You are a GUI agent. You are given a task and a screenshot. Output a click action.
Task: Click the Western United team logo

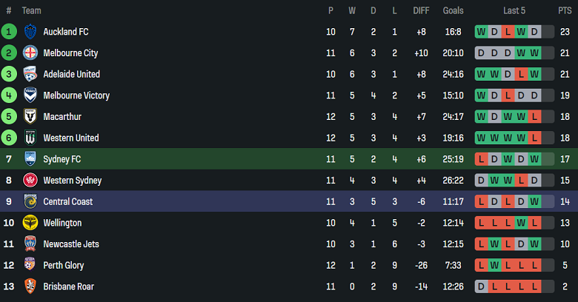[30, 138]
